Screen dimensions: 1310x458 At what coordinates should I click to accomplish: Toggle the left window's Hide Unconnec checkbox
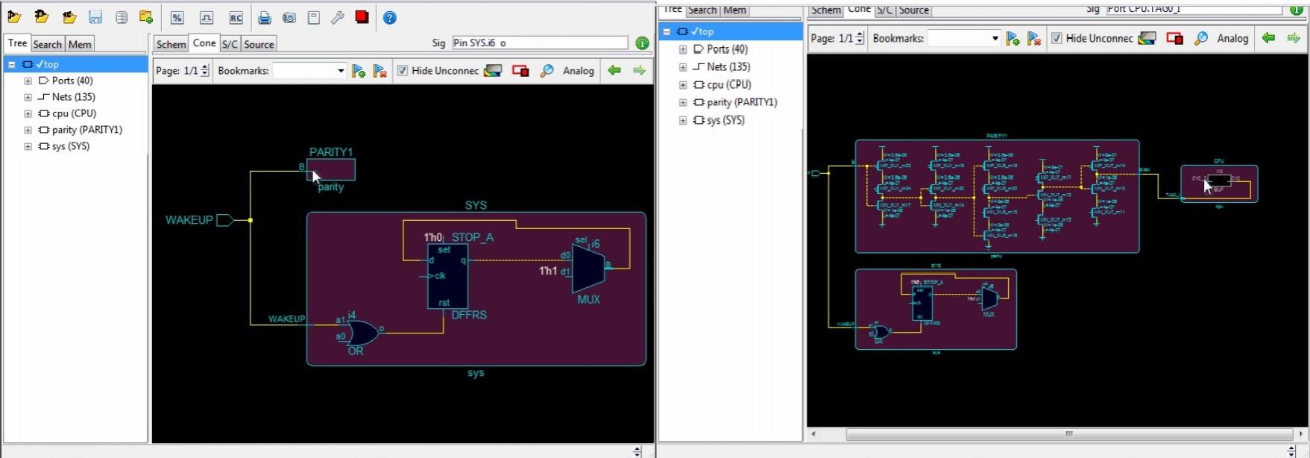(403, 71)
